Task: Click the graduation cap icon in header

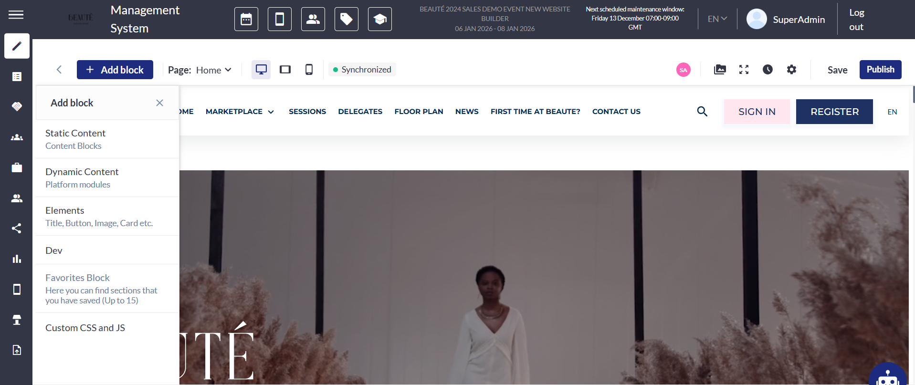Action: click(x=380, y=19)
